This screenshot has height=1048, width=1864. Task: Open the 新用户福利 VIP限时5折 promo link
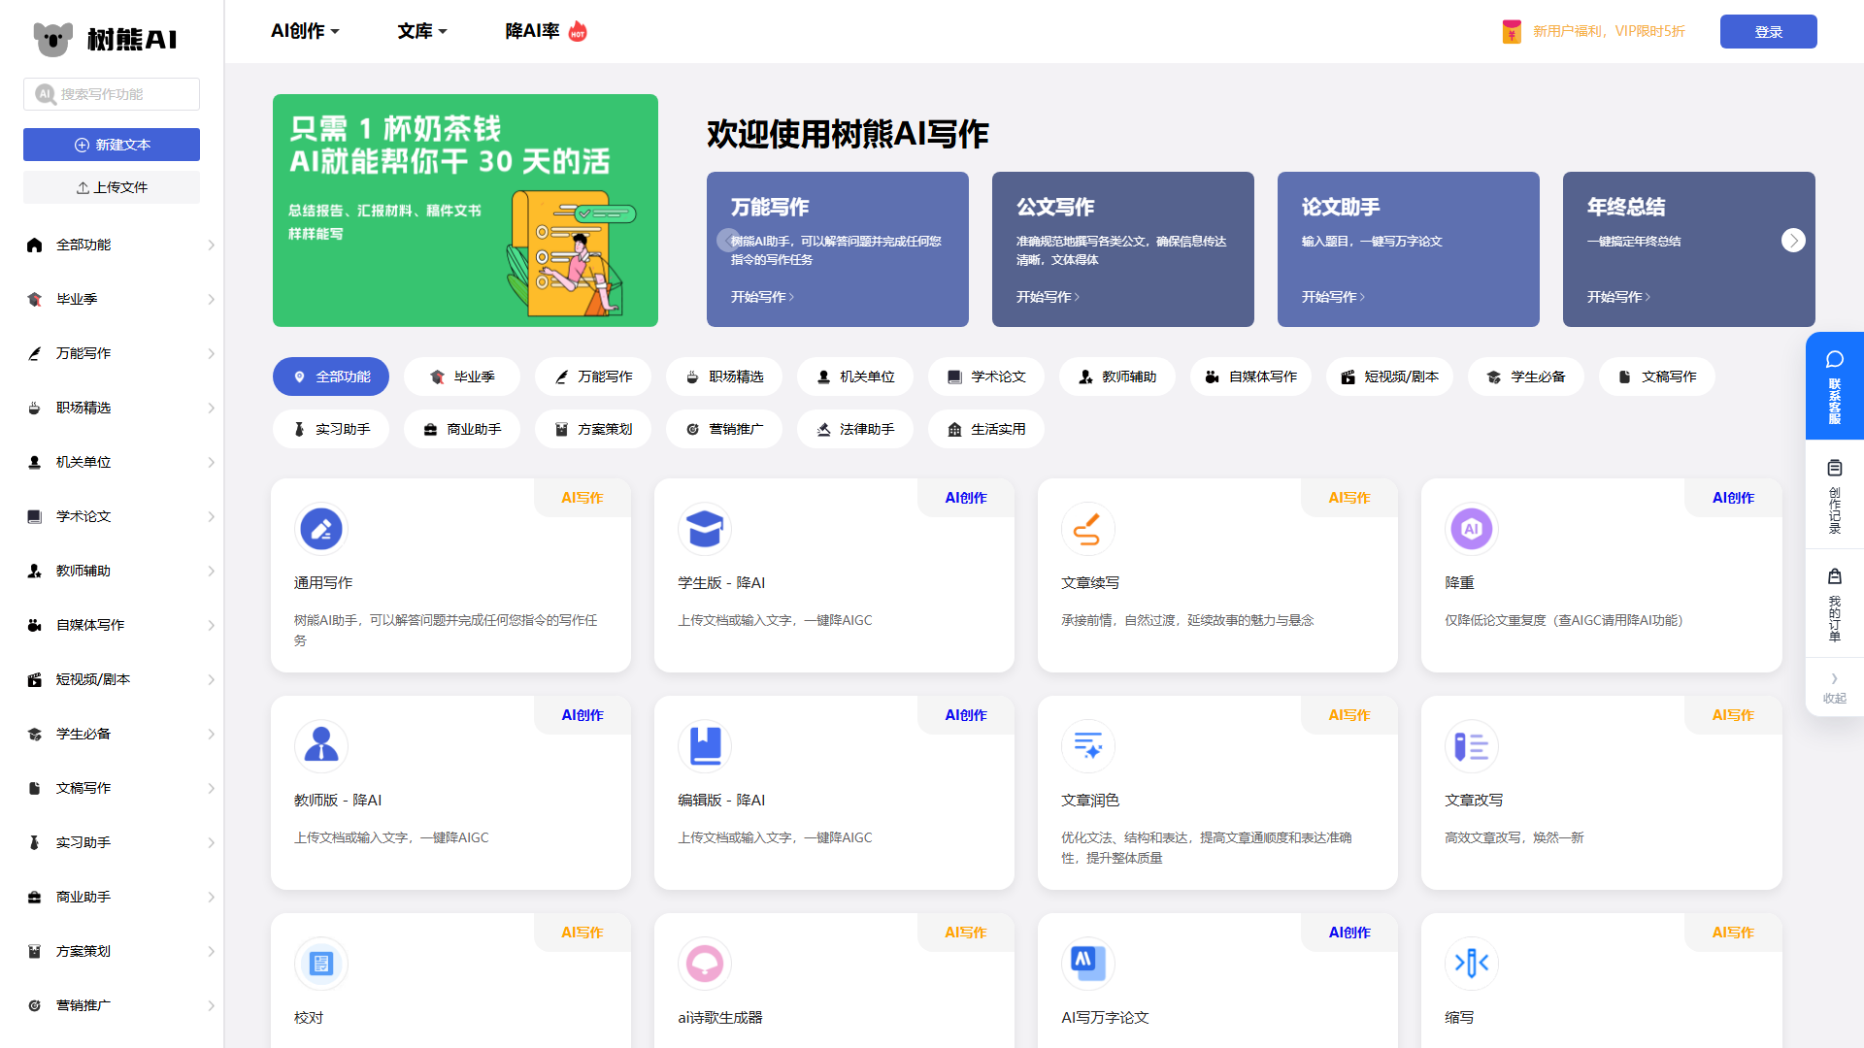point(1609,31)
